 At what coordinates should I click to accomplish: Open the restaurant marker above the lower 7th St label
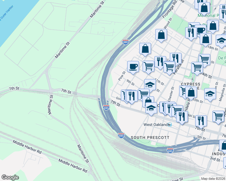pyautogui.click(x=201, y=122)
